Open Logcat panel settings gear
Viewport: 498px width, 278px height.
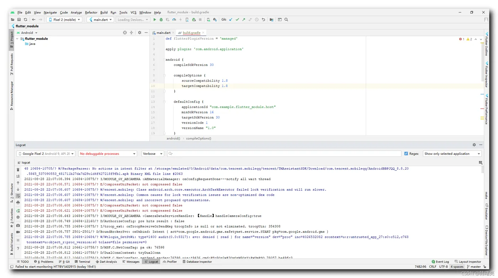[474, 145]
